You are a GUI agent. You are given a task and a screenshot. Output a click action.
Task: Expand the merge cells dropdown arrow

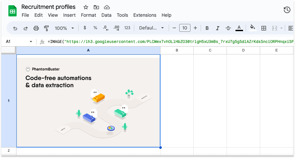pyautogui.click(x=282, y=28)
